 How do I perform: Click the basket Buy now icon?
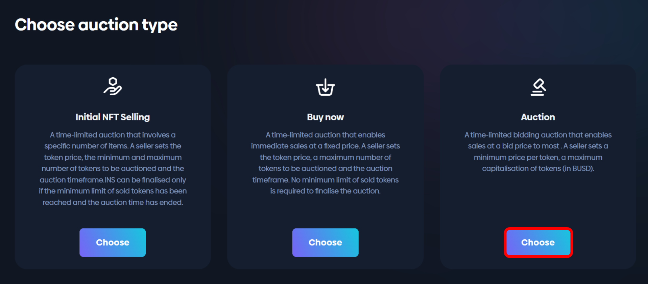[x=325, y=87]
